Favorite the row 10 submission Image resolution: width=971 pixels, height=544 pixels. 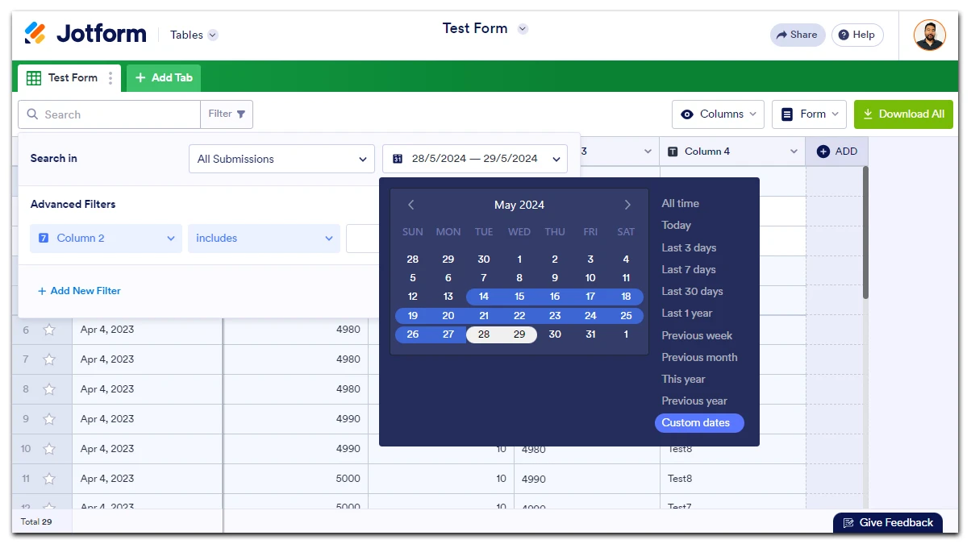[48, 448]
